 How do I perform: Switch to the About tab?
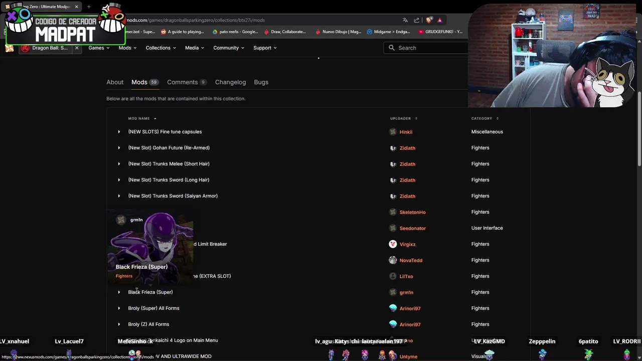[x=115, y=82]
